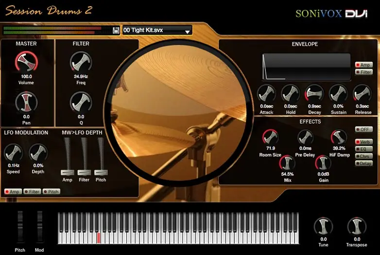380x255 pixels.
Task: Click the HiF Damp value 39.2%
Action: point(339,148)
